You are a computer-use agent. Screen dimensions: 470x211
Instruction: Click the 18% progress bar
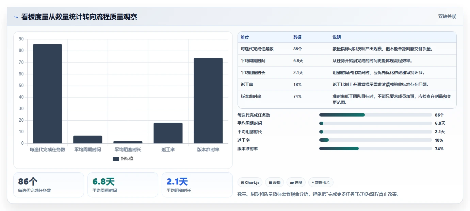pos(376,140)
